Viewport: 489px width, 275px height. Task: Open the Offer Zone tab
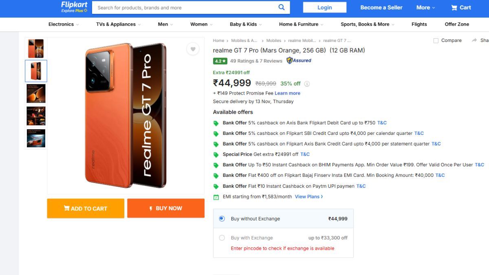click(x=457, y=24)
